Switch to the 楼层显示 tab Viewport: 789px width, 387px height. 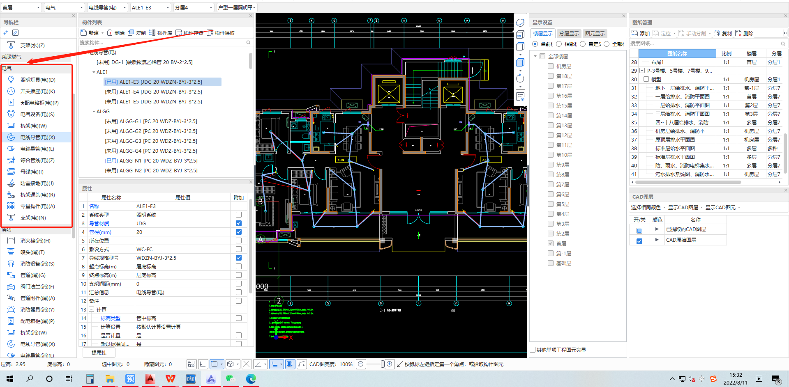pos(543,34)
